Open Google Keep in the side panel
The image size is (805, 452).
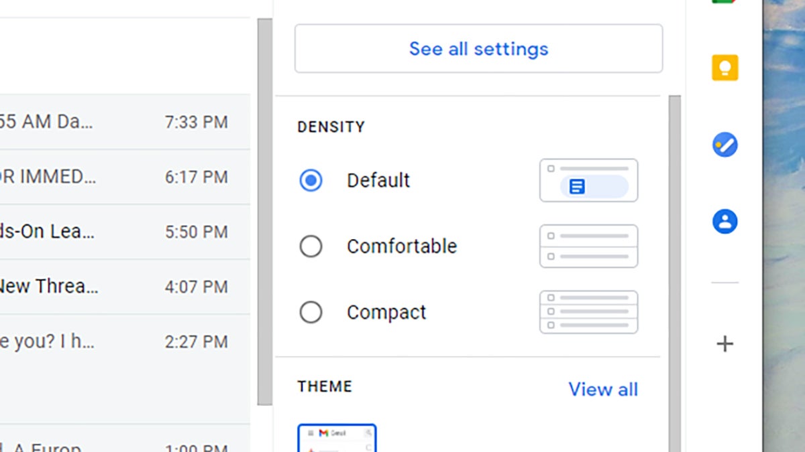click(724, 69)
